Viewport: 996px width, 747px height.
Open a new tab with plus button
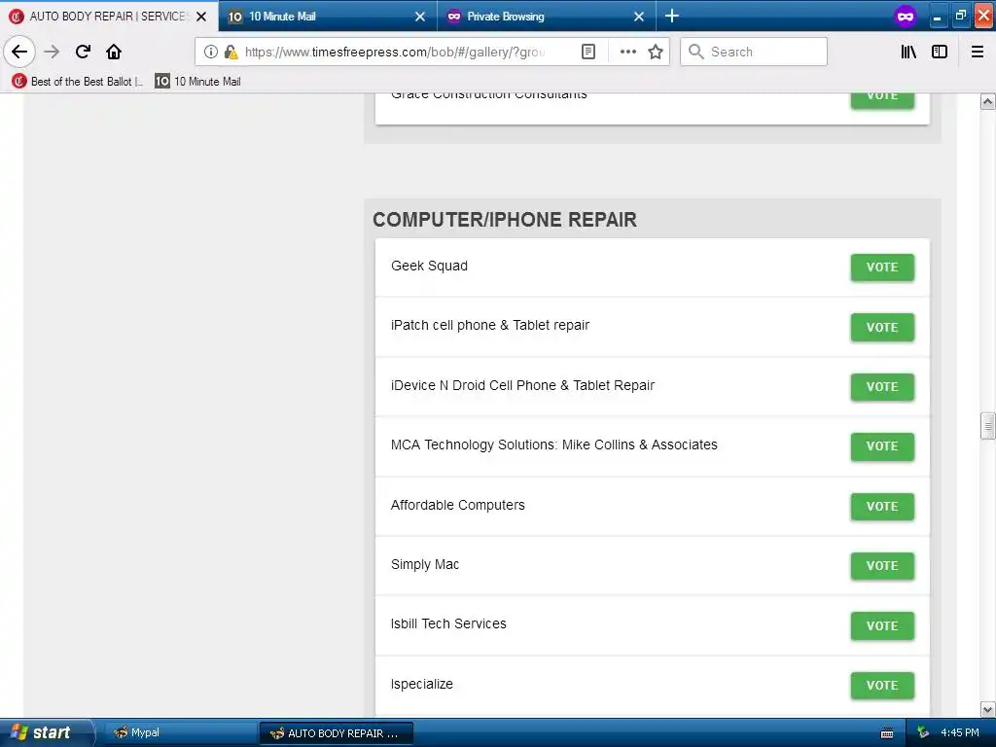671,16
